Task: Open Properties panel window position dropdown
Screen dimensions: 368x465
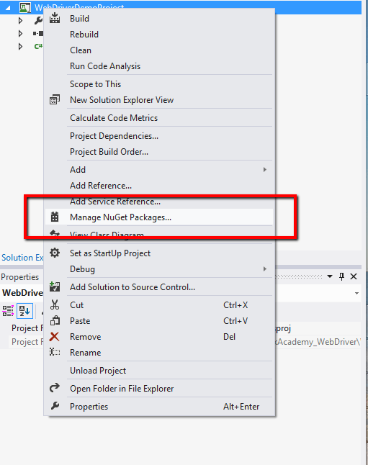Action: coord(330,276)
